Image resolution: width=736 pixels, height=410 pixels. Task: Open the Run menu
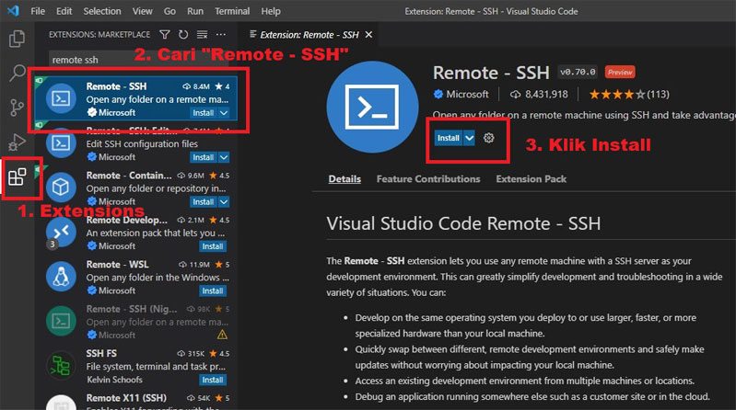coord(195,11)
